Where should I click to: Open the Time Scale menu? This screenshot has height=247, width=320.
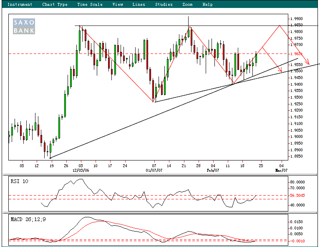pos(90,4)
